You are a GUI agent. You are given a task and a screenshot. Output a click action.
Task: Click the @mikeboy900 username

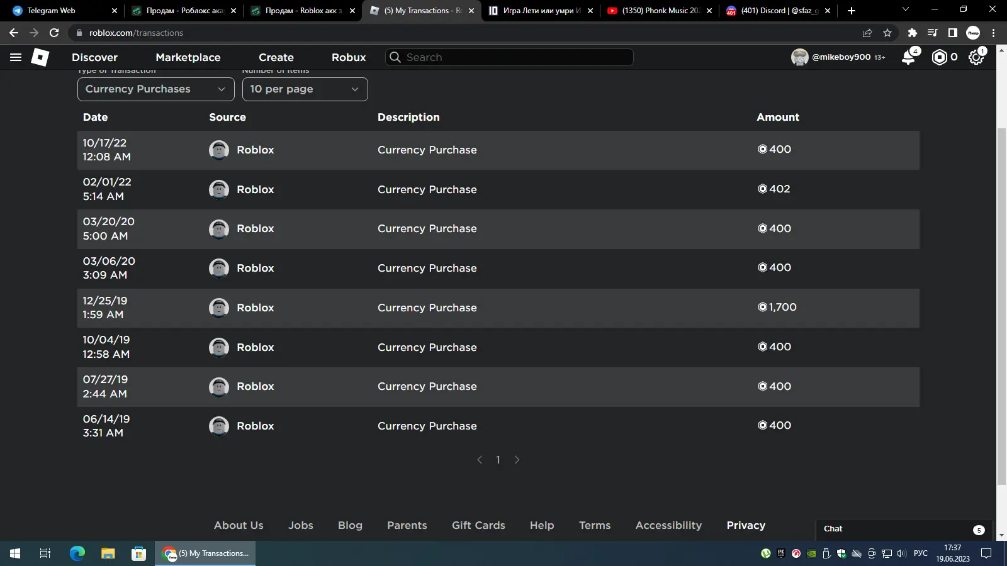pos(841,57)
